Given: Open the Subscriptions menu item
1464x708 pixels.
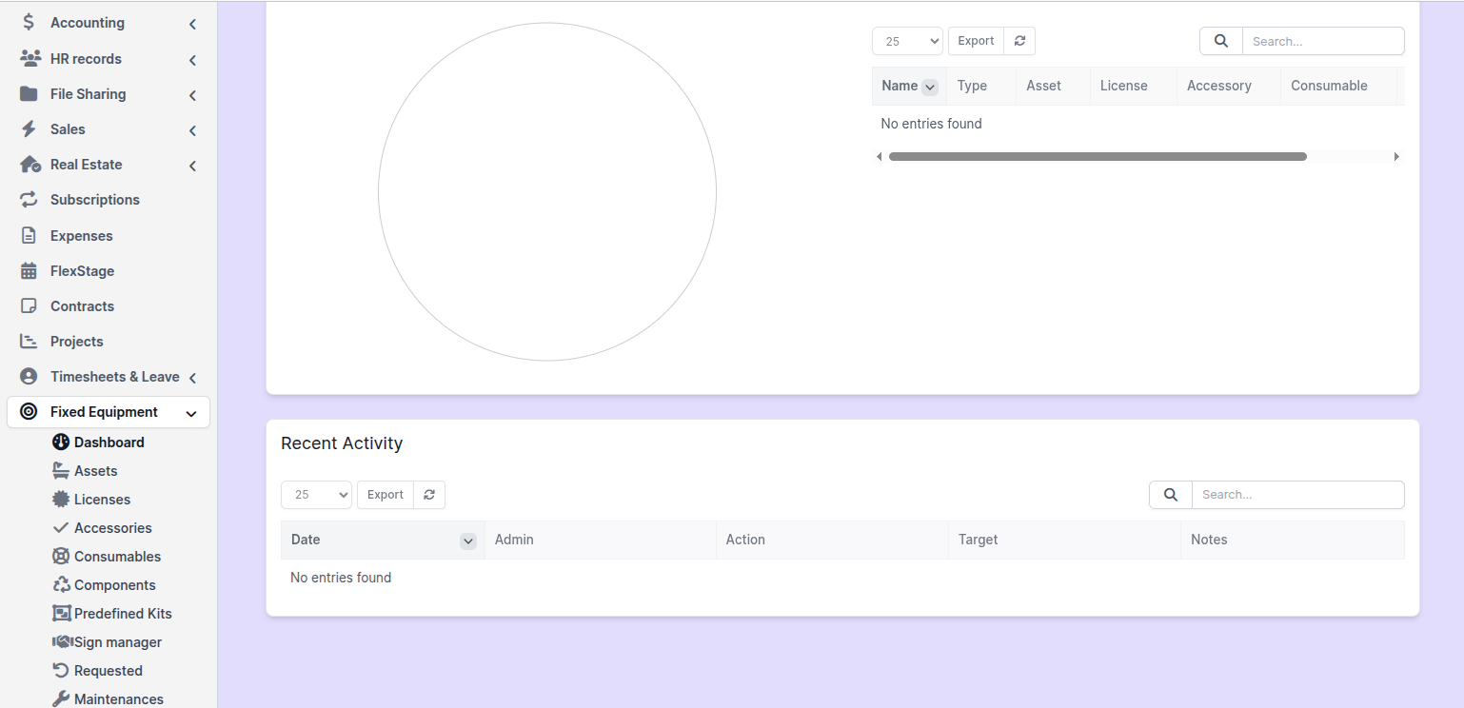Looking at the screenshot, I should point(94,200).
